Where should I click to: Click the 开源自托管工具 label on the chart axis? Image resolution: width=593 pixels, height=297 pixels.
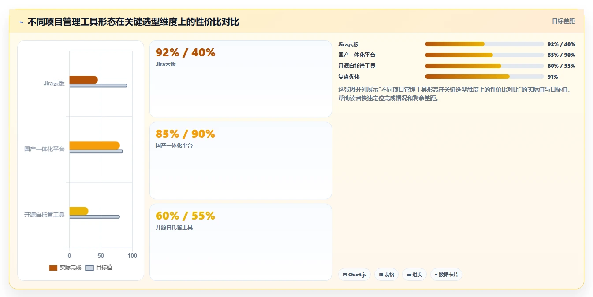click(45, 215)
